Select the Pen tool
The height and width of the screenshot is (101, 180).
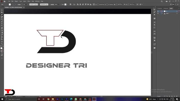tap(2, 15)
